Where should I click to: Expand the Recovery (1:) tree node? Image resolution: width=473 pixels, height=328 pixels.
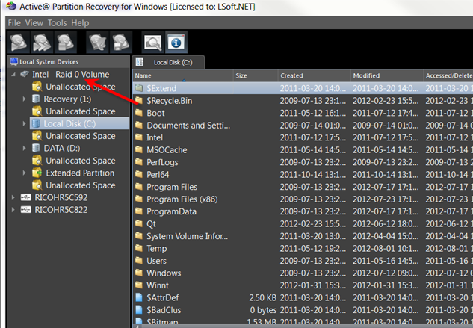point(24,99)
